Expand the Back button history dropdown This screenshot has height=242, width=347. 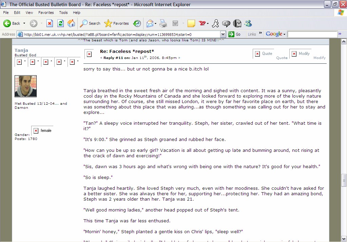coord(24,23)
